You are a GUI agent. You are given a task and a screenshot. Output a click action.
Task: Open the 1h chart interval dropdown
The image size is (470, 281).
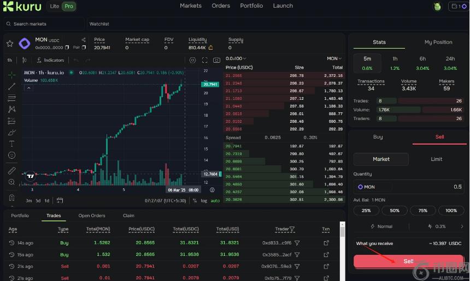point(10,60)
